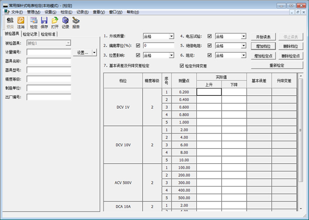Viewport: 309px width, 220px height.
Task: Click the 保存 floppy disk icon
Action: 44,22
